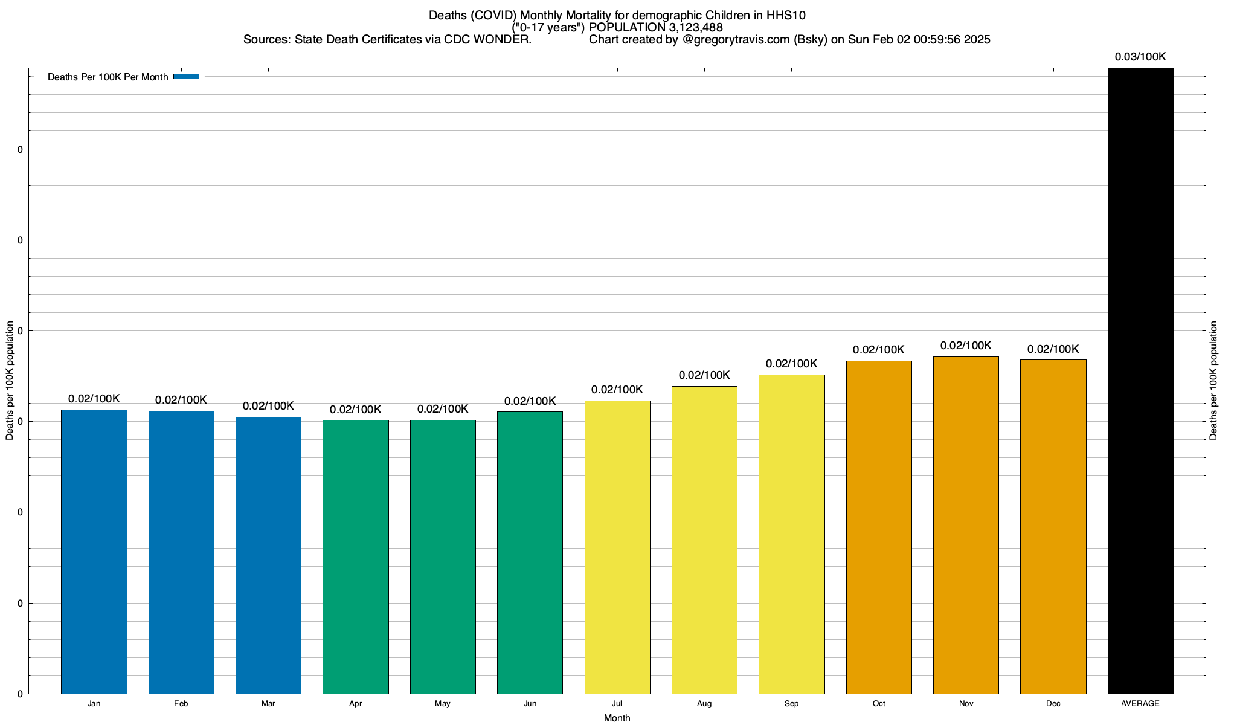Click the Mar x-axis label
1237x725 pixels.
pos(268,704)
